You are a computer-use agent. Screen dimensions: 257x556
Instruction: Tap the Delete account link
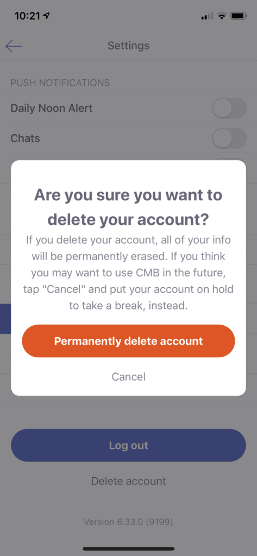[x=128, y=481]
